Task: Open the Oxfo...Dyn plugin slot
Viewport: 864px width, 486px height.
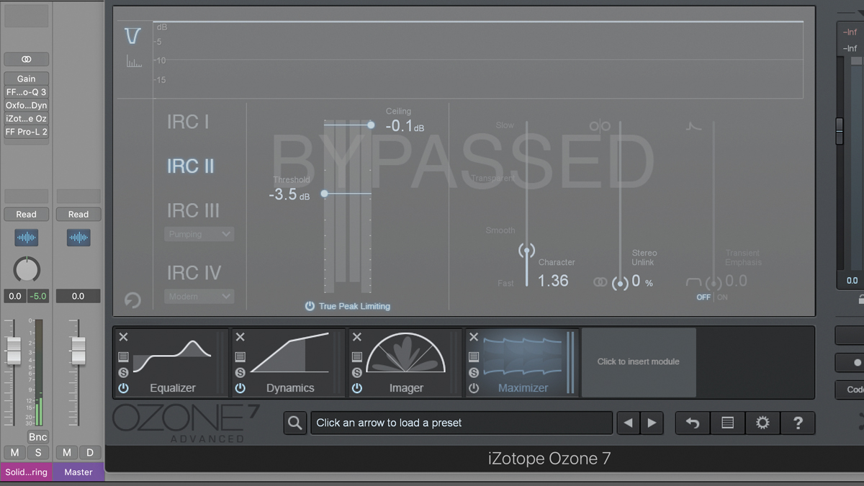Action: pos(26,105)
